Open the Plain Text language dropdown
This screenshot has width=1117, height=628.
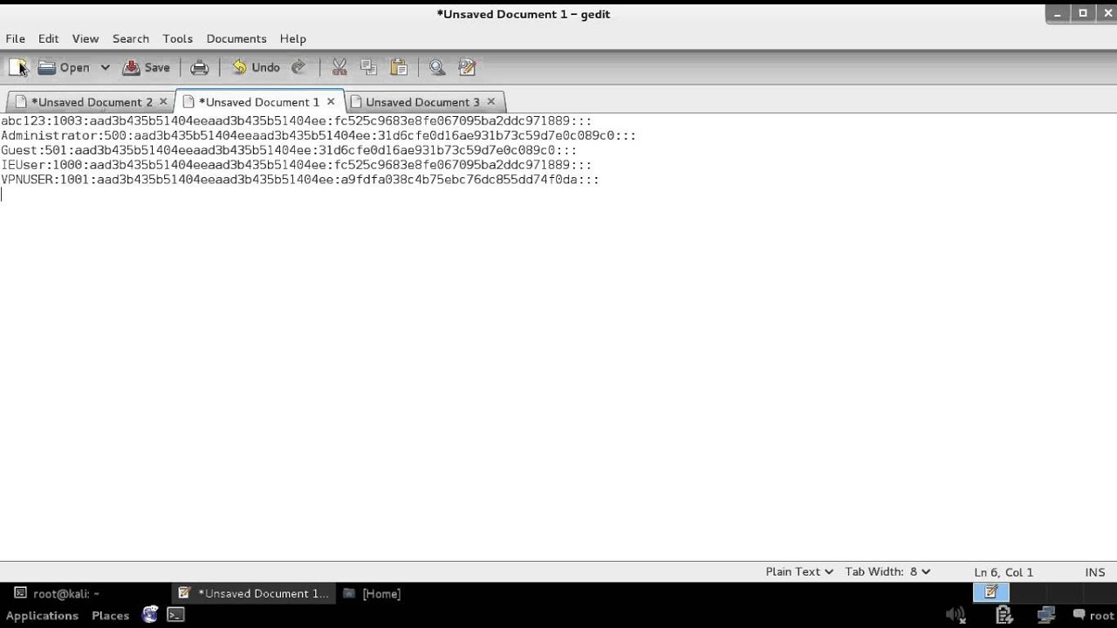[798, 572]
